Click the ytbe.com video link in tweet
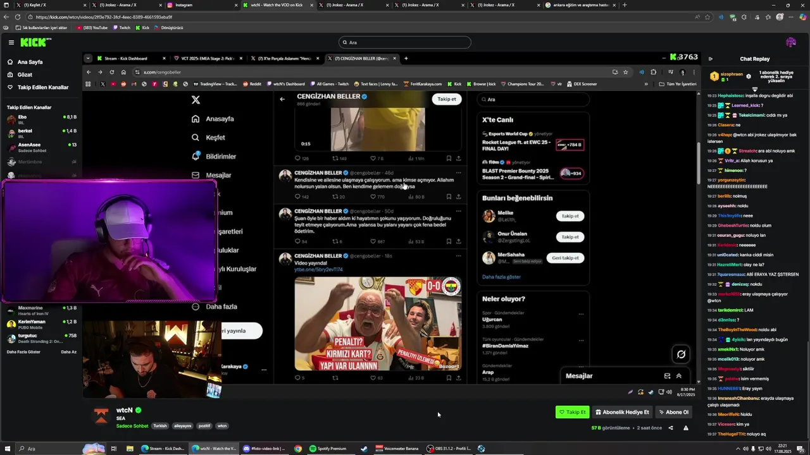Viewport: 810px width, 455px height. click(318, 269)
